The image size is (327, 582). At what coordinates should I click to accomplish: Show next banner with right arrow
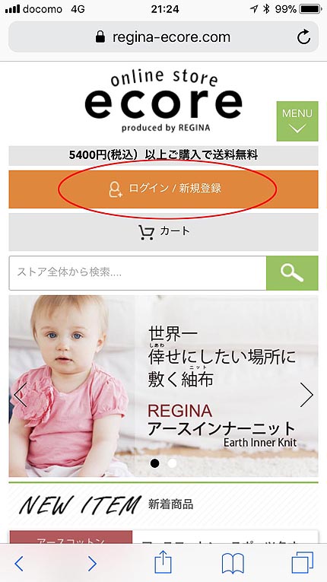pyautogui.click(x=306, y=395)
